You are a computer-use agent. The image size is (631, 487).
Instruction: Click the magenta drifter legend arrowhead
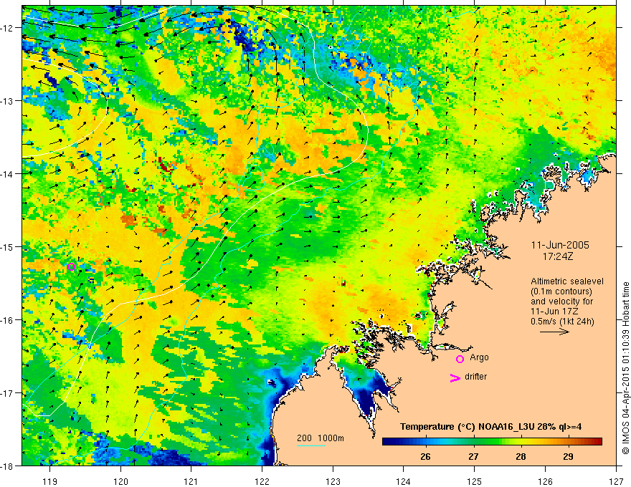(455, 377)
